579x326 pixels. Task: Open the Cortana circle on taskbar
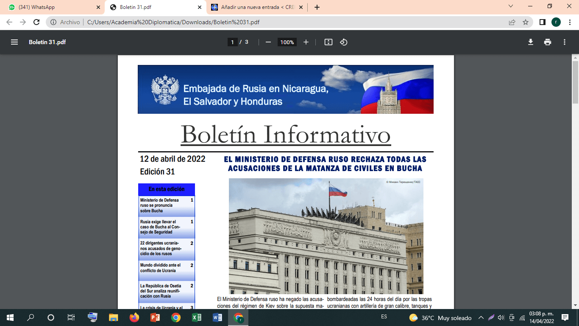[51, 318]
